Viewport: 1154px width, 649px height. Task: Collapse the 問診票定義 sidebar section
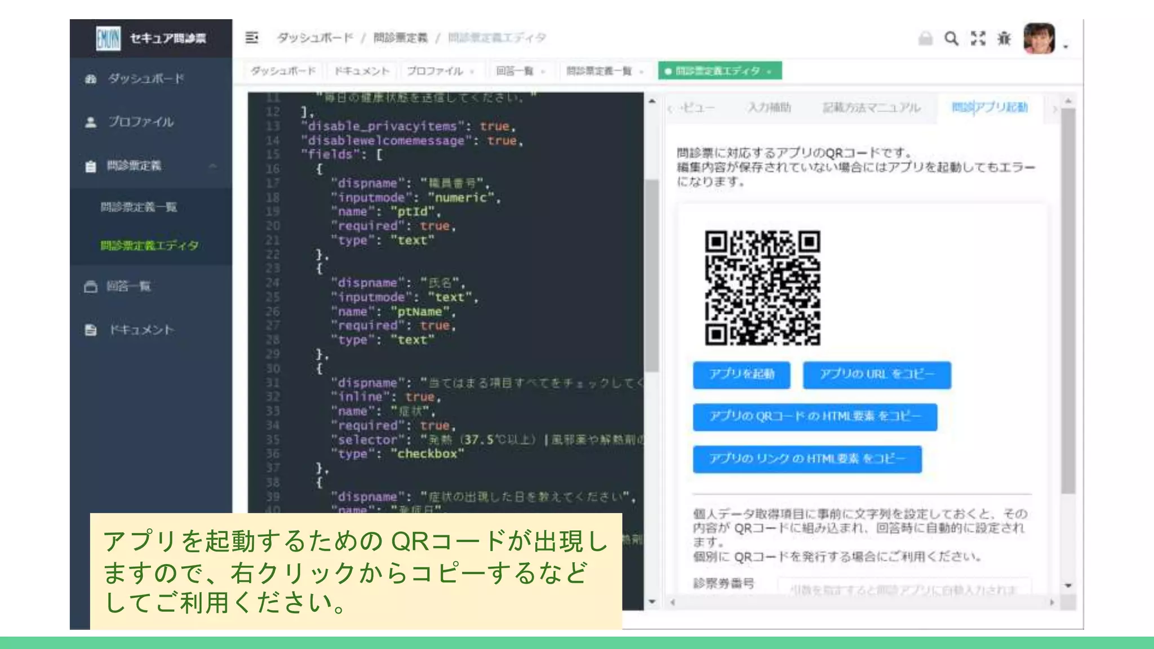coord(151,166)
